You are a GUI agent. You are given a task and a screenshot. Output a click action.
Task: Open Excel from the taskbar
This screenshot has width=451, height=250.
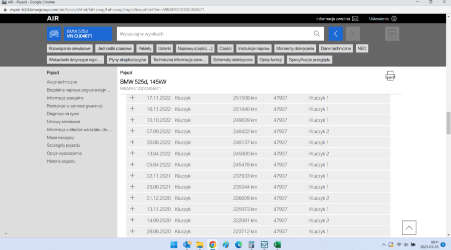click(x=277, y=244)
